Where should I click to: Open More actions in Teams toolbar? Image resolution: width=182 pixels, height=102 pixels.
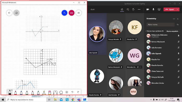click(139, 10)
